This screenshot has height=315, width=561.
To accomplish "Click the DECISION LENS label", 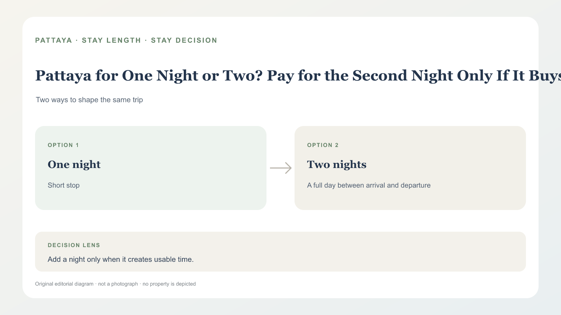I will [x=74, y=245].
